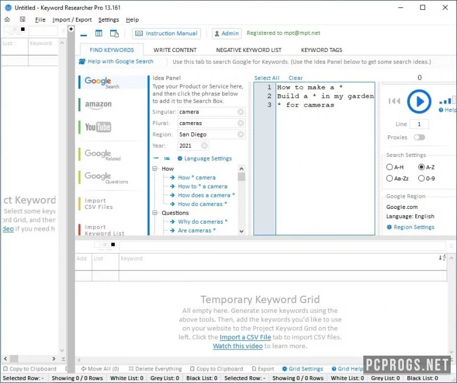Click temporary grid scroll up chevron
This screenshot has height=383, width=457.
tap(451, 258)
